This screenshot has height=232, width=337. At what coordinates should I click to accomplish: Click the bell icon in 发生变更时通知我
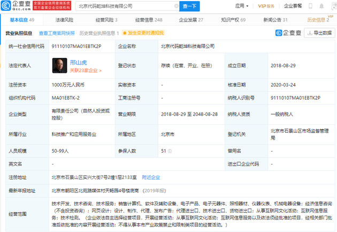pyautogui.click(x=125, y=33)
